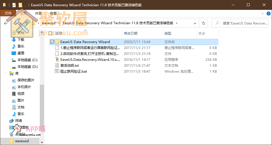Click the 阻止联网验证.bat batch file icon
The image size is (272, 145).
tap(57, 71)
